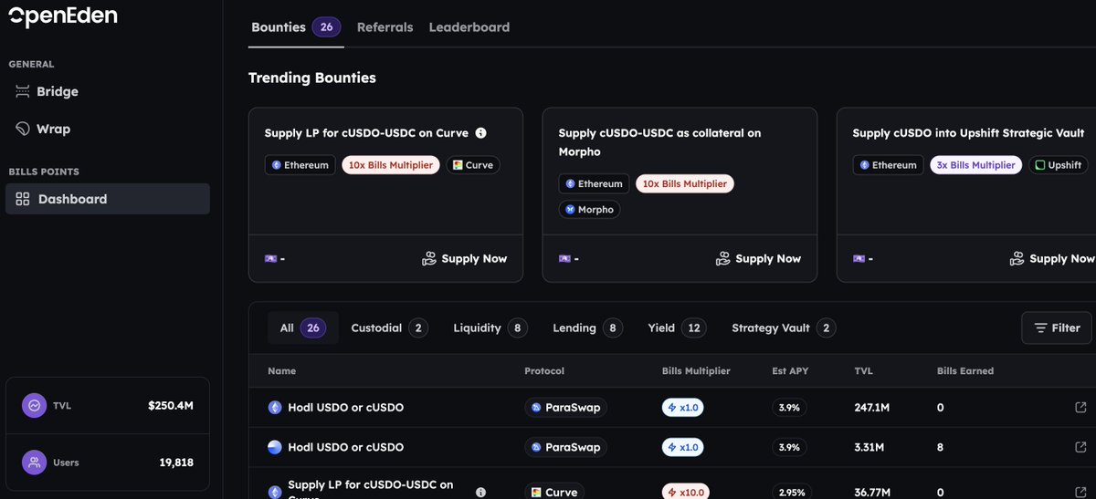Sort by Protocol column header
The width and height of the screenshot is (1096, 499).
click(544, 371)
